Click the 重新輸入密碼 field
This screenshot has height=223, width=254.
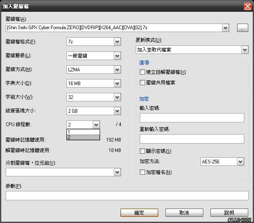click(x=192, y=139)
